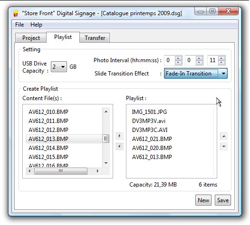Switch to the Project tab
The width and height of the screenshot is (250, 225).
point(31,38)
